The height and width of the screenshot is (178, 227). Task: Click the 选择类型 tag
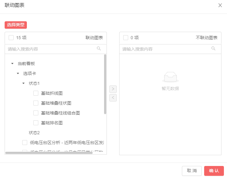16,25
